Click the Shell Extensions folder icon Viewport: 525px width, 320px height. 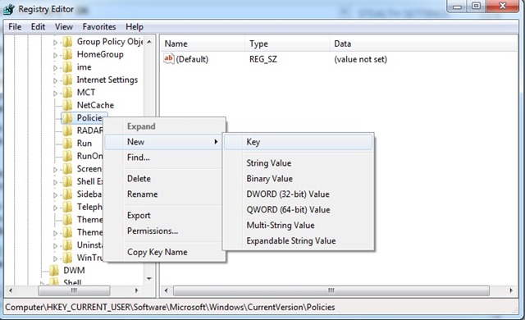(x=67, y=182)
